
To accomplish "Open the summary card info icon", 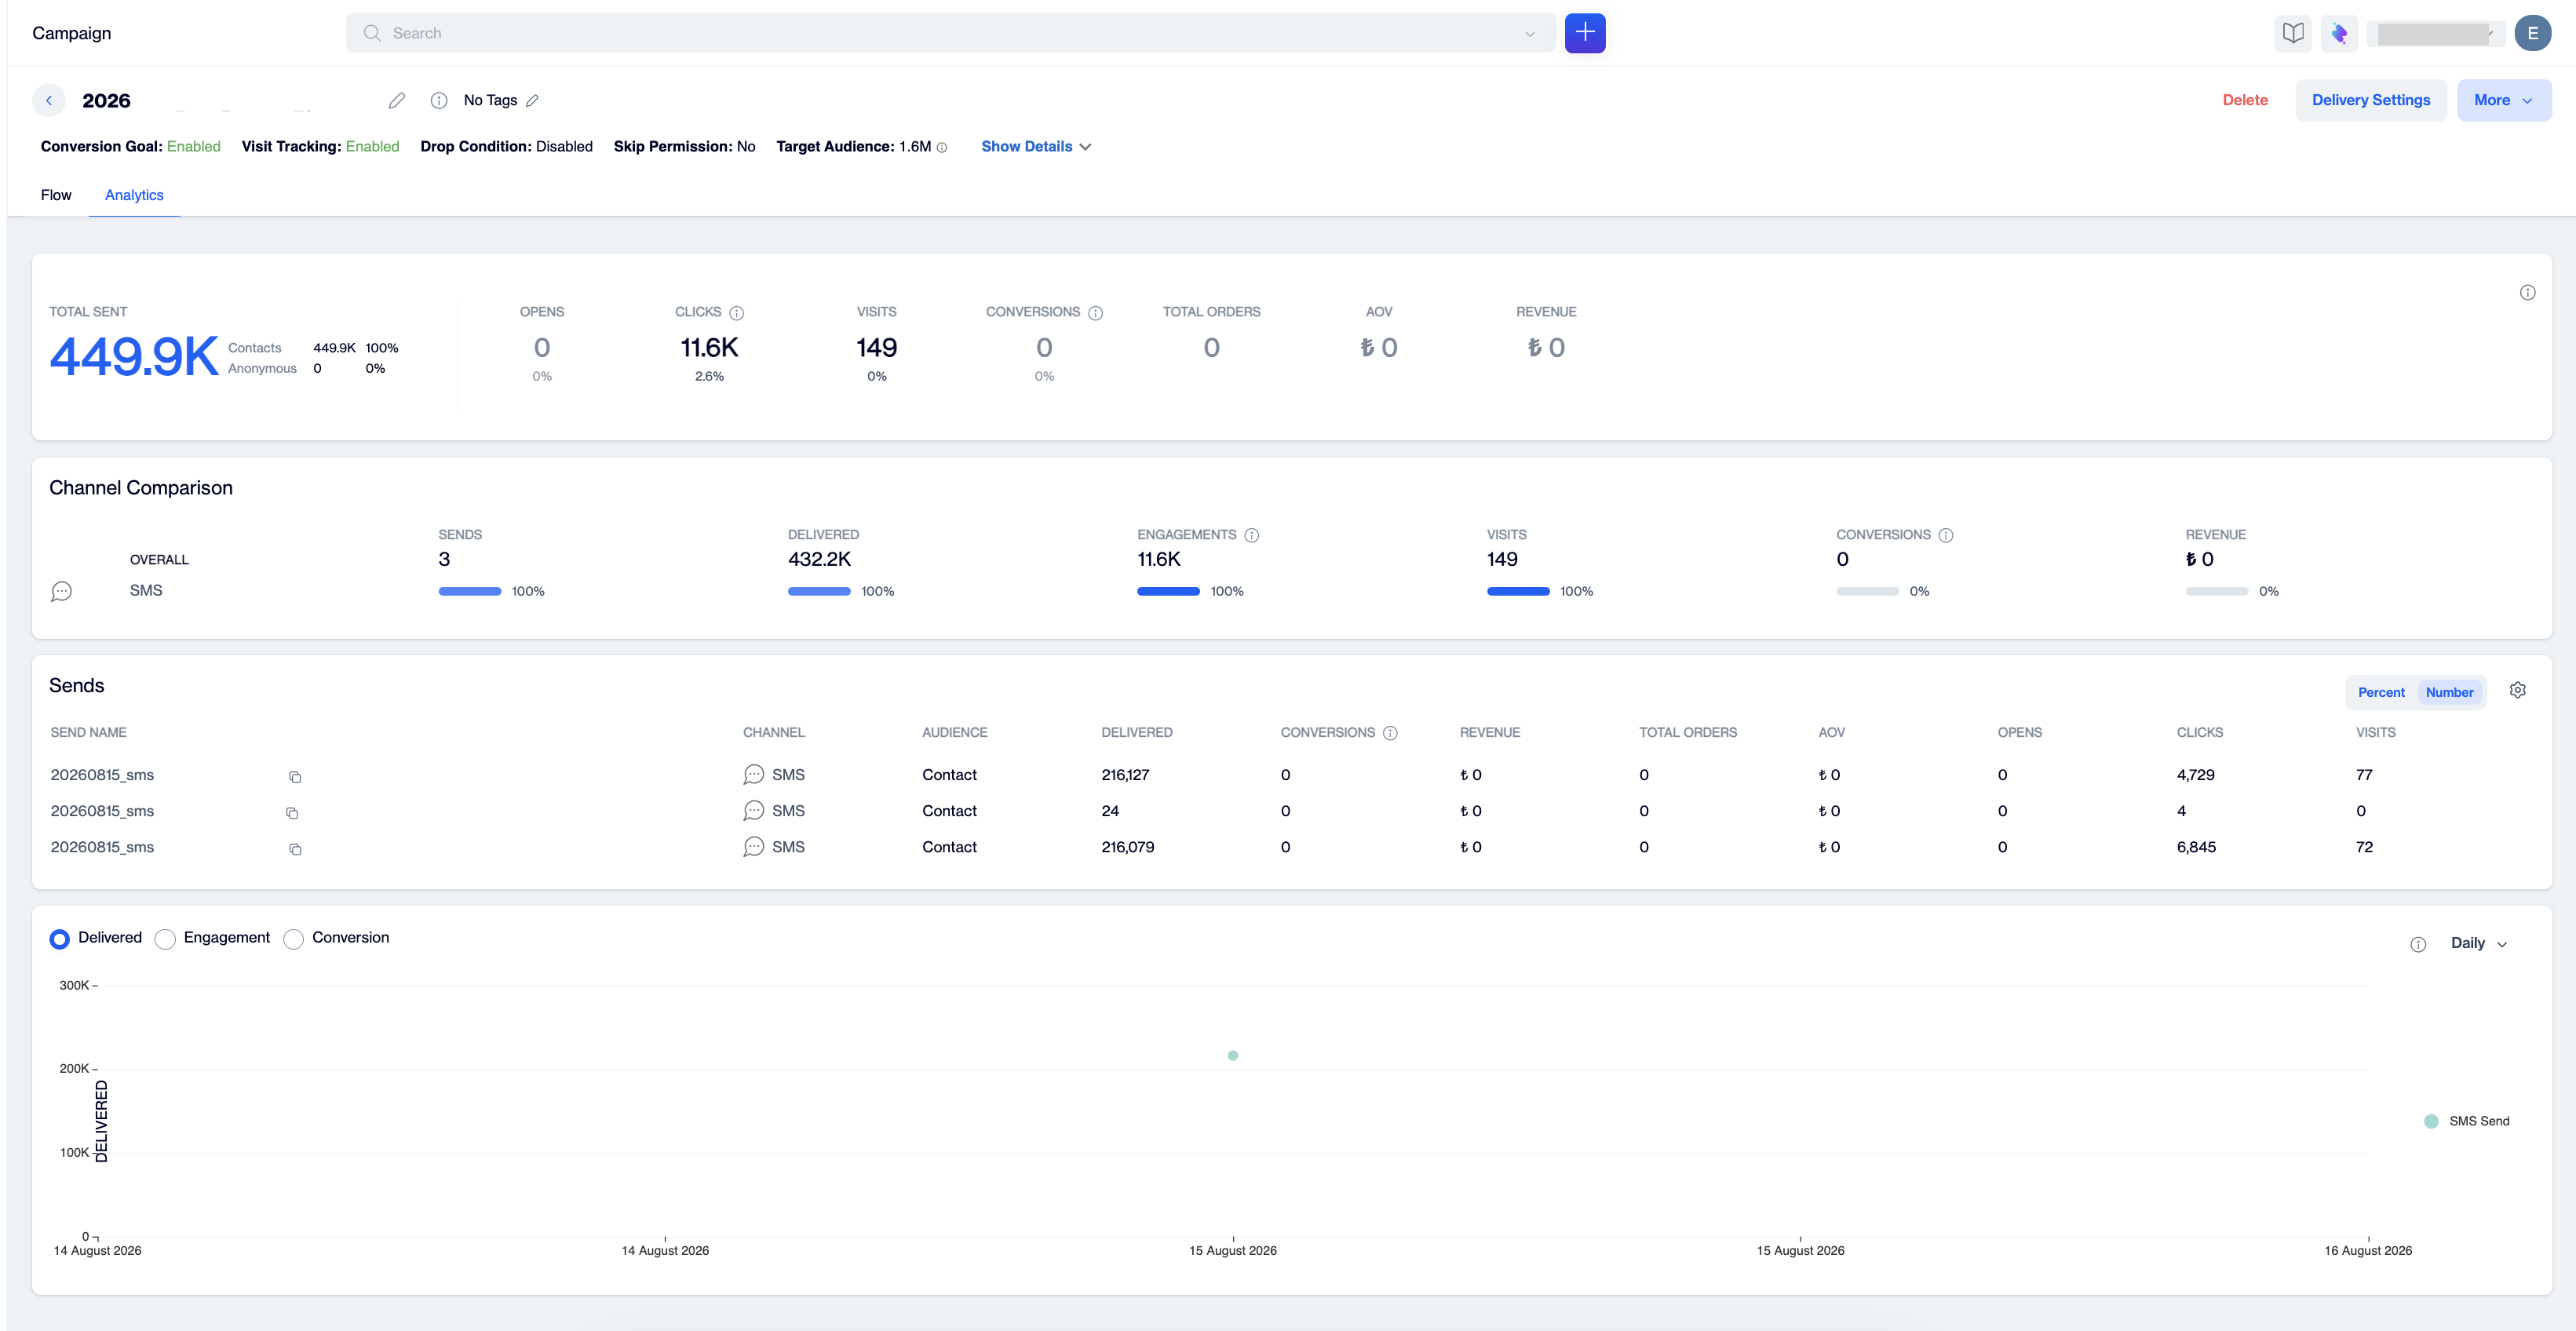I will coord(2527,292).
